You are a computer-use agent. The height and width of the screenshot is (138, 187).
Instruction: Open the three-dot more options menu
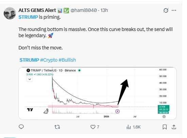(x=174, y=11)
